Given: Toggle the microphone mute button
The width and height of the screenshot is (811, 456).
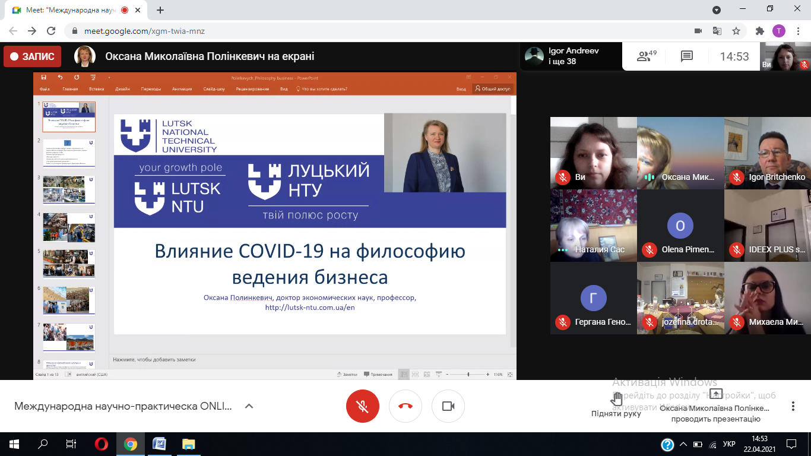Looking at the screenshot, I should tap(363, 406).
